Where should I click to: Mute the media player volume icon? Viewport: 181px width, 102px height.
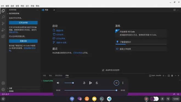(x=58, y=83)
